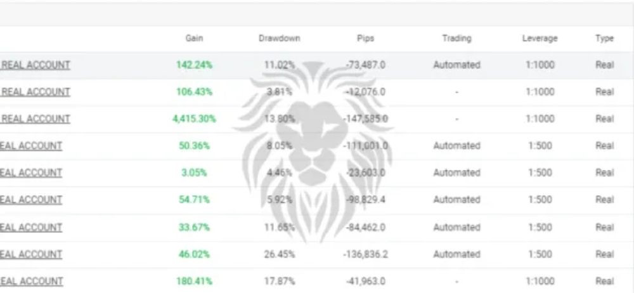Select the 4,415.30% gain value

(x=194, y=119)
